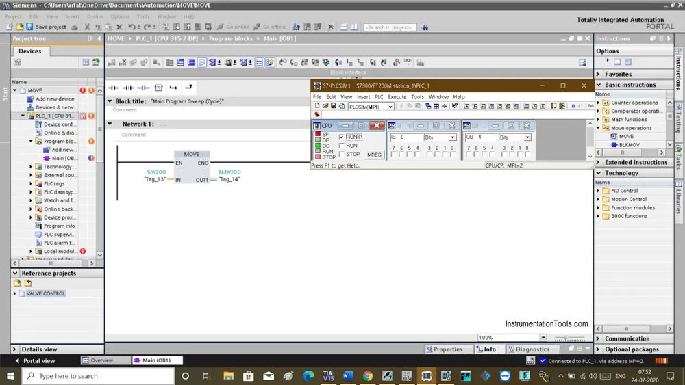Click the PLCSIM vertical scrollbar down arrow
The width and height of the screenshot is (685, 385).
tap(590, 156)
